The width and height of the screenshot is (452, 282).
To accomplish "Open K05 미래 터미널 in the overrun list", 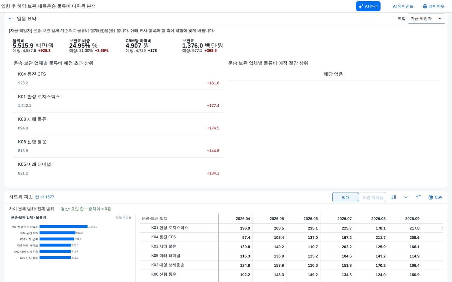I will (119, 169).
